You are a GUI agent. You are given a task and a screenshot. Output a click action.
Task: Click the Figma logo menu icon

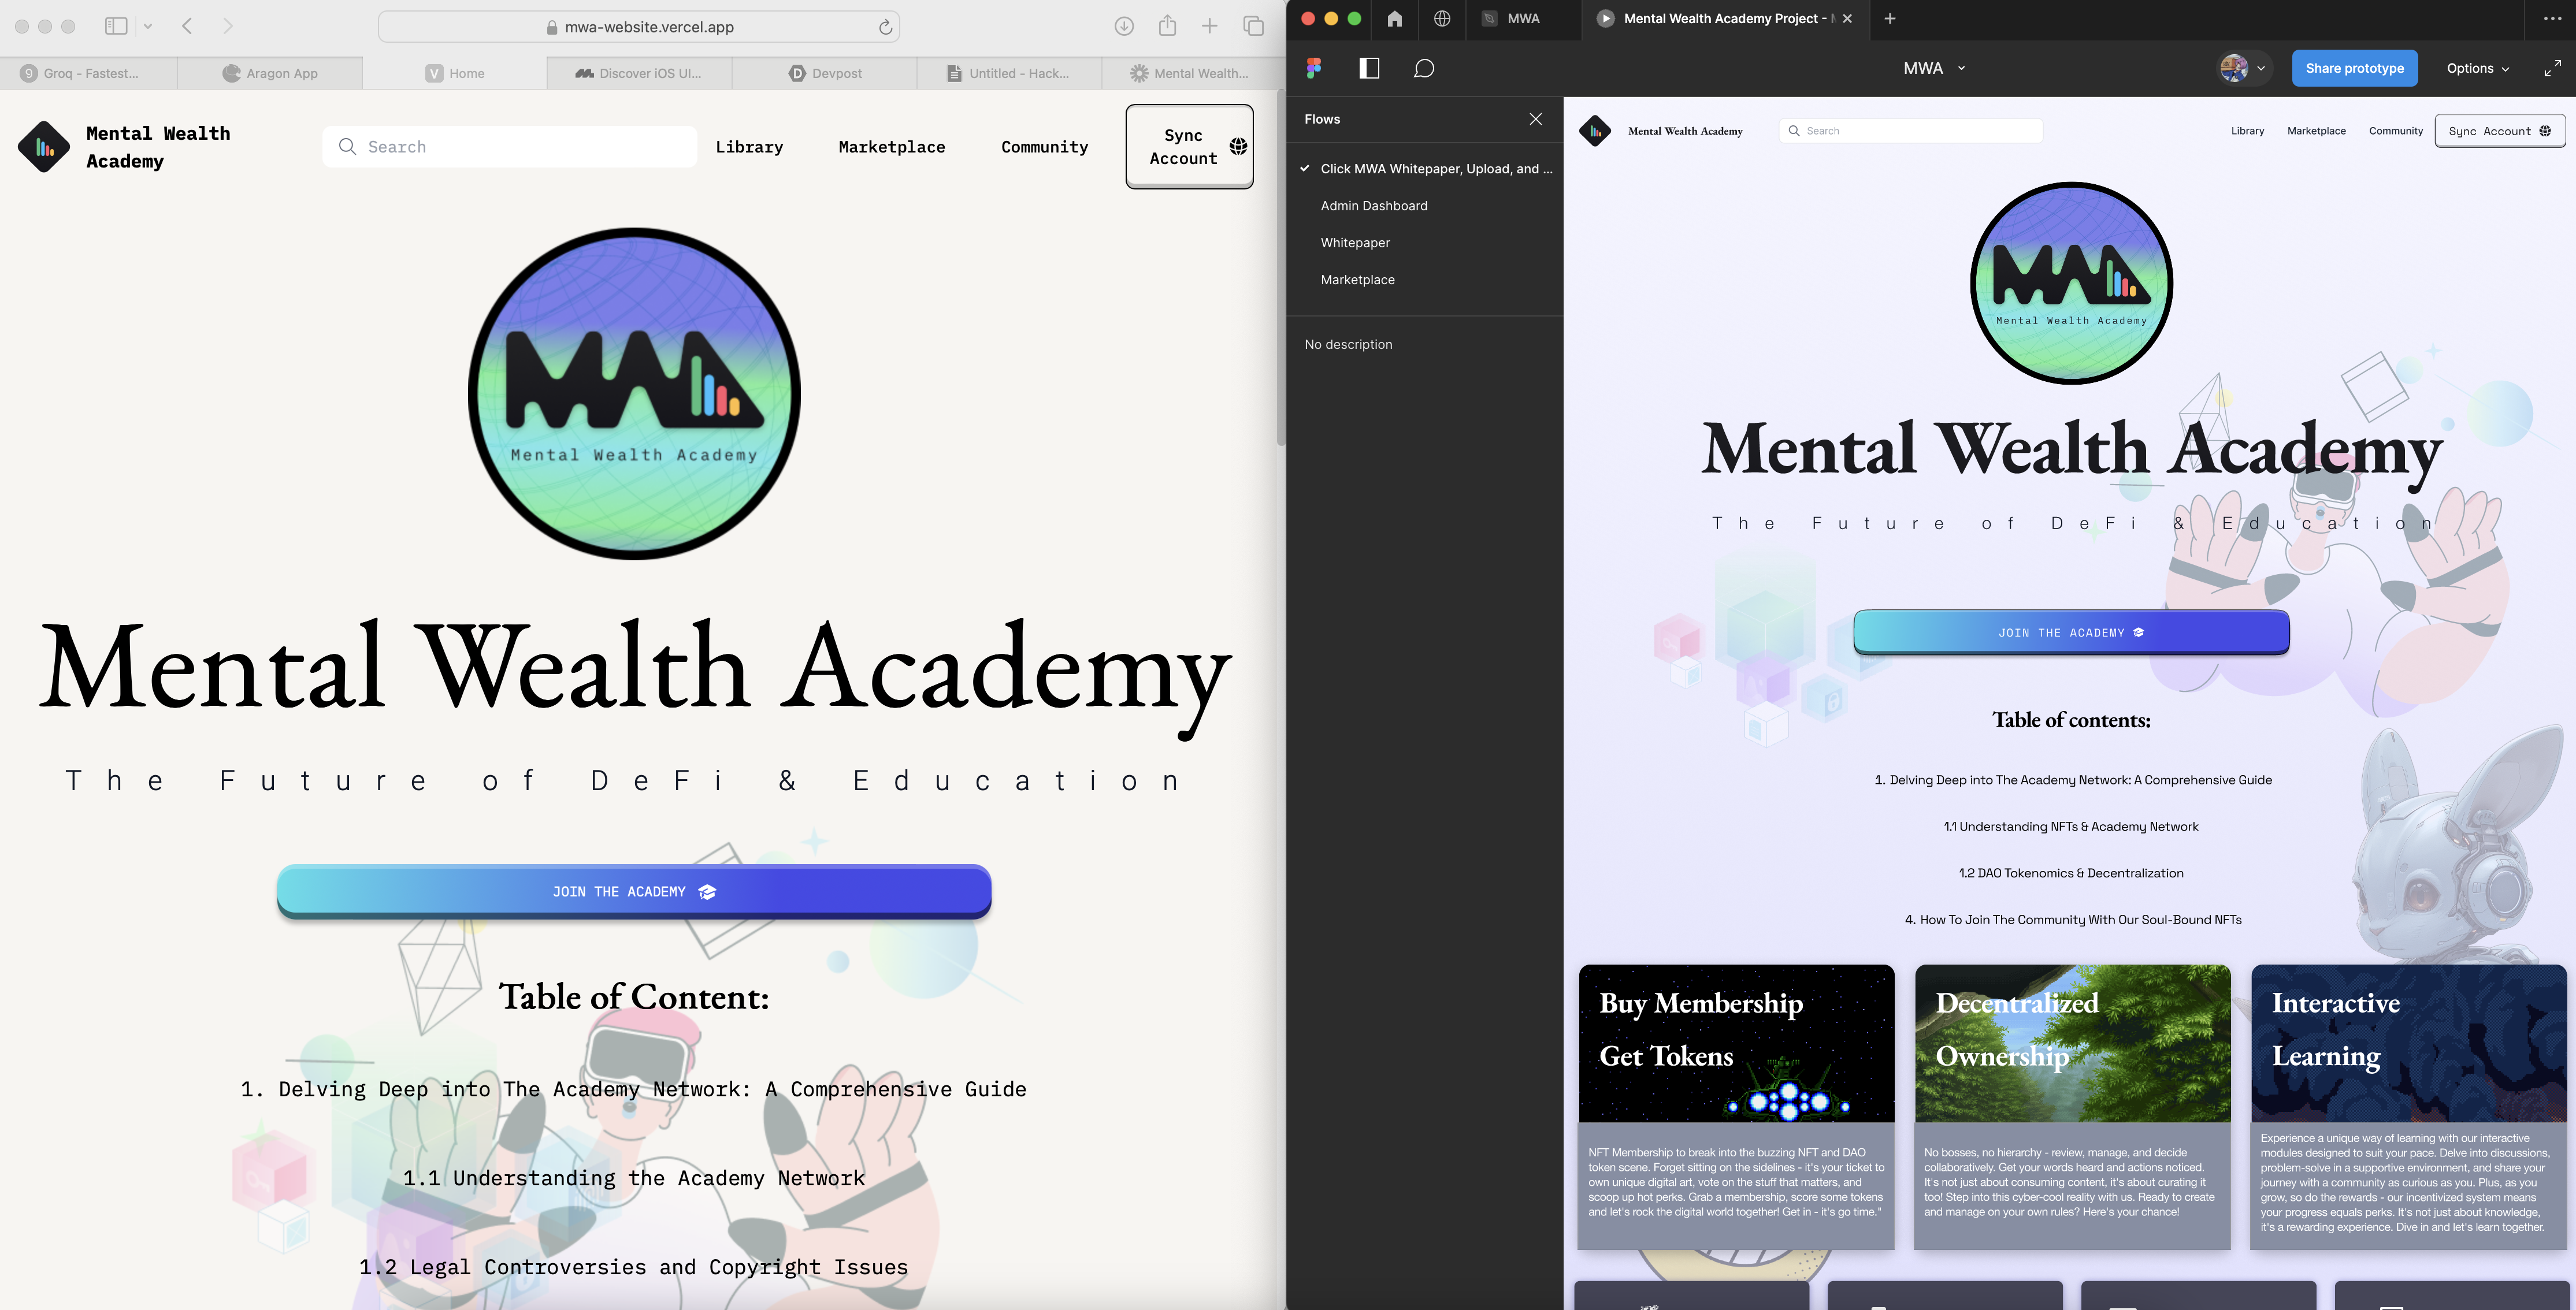(x=1314, y=68)
